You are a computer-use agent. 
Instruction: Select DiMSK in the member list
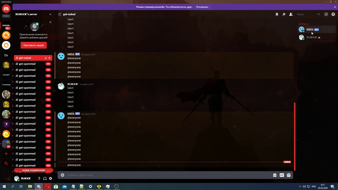point(317,37)
